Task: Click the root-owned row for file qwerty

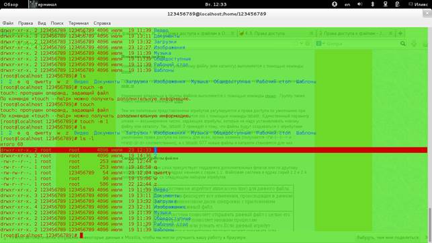Action: click(x=85, y=173)
